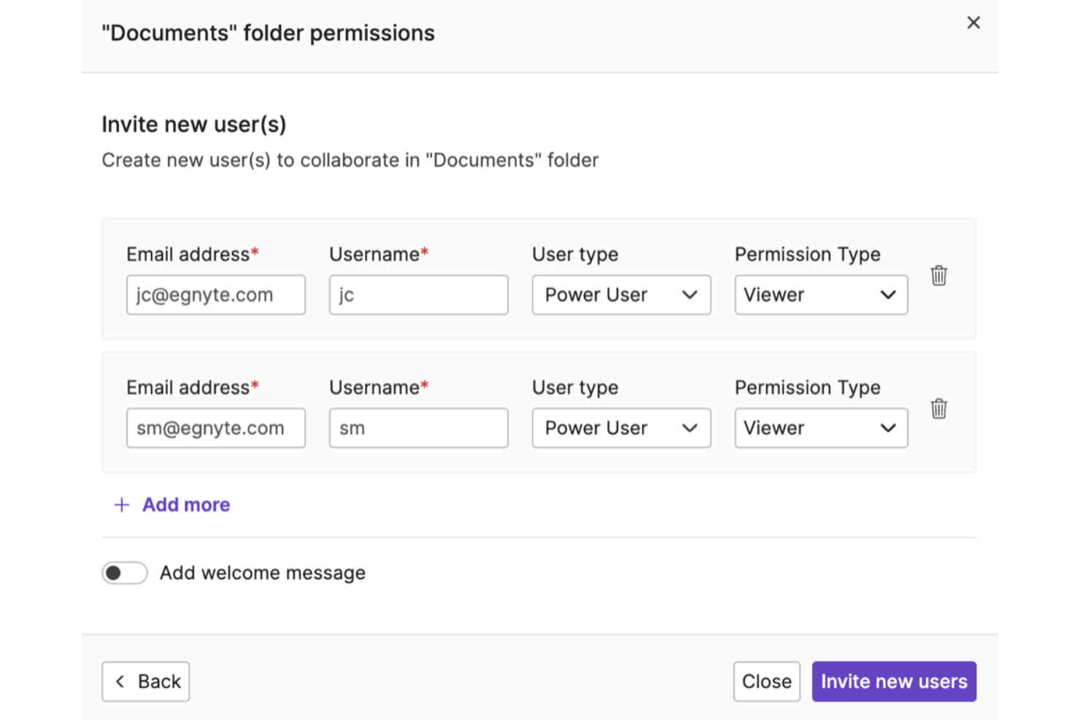Viewport: 1080px width, 720px height.
Task: Close the folder permissions dialog with X
Action: click(973, 23)
